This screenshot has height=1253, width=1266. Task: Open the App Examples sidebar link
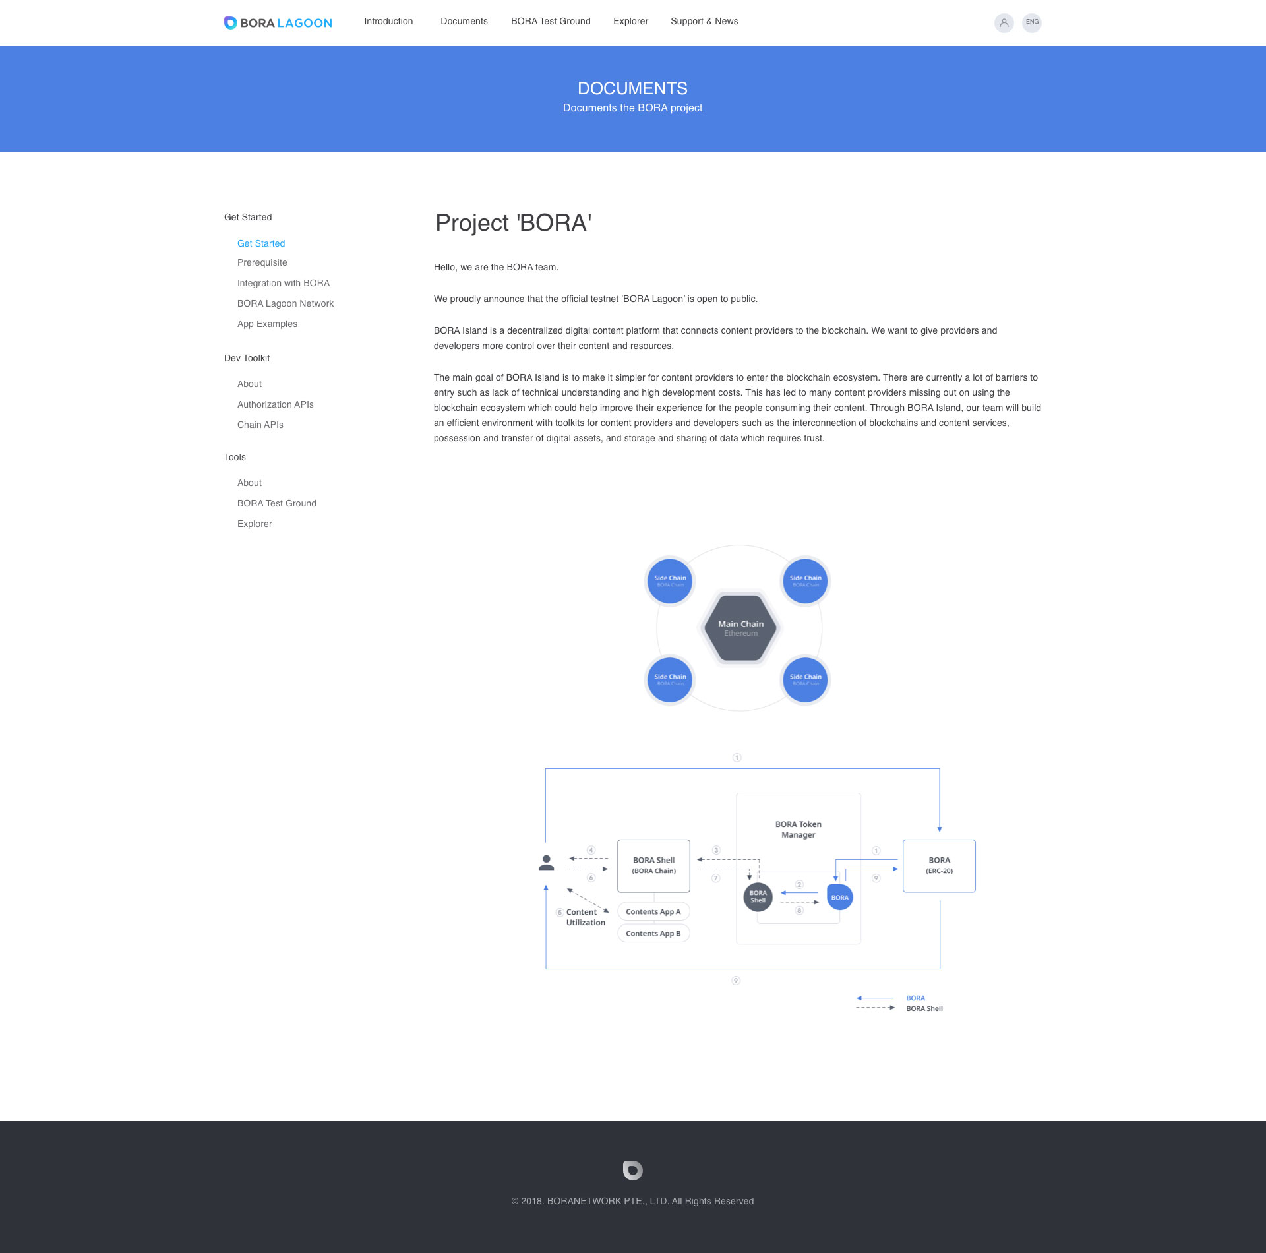click(x=267, y=324)
